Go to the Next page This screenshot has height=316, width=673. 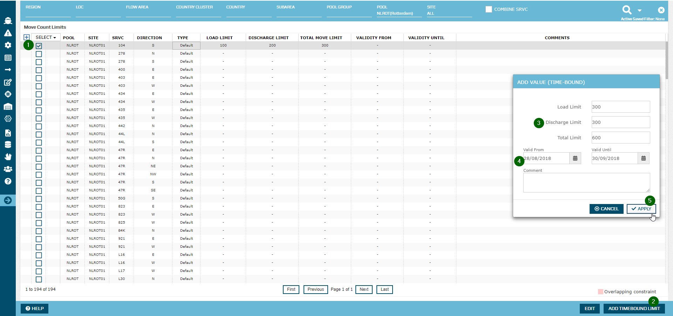(364, 289)
